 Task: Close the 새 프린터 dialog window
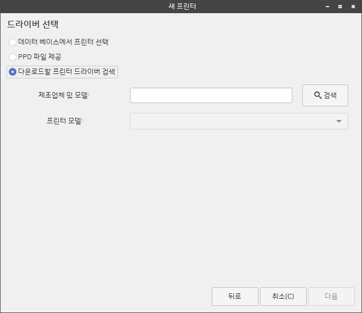point(353,7)
